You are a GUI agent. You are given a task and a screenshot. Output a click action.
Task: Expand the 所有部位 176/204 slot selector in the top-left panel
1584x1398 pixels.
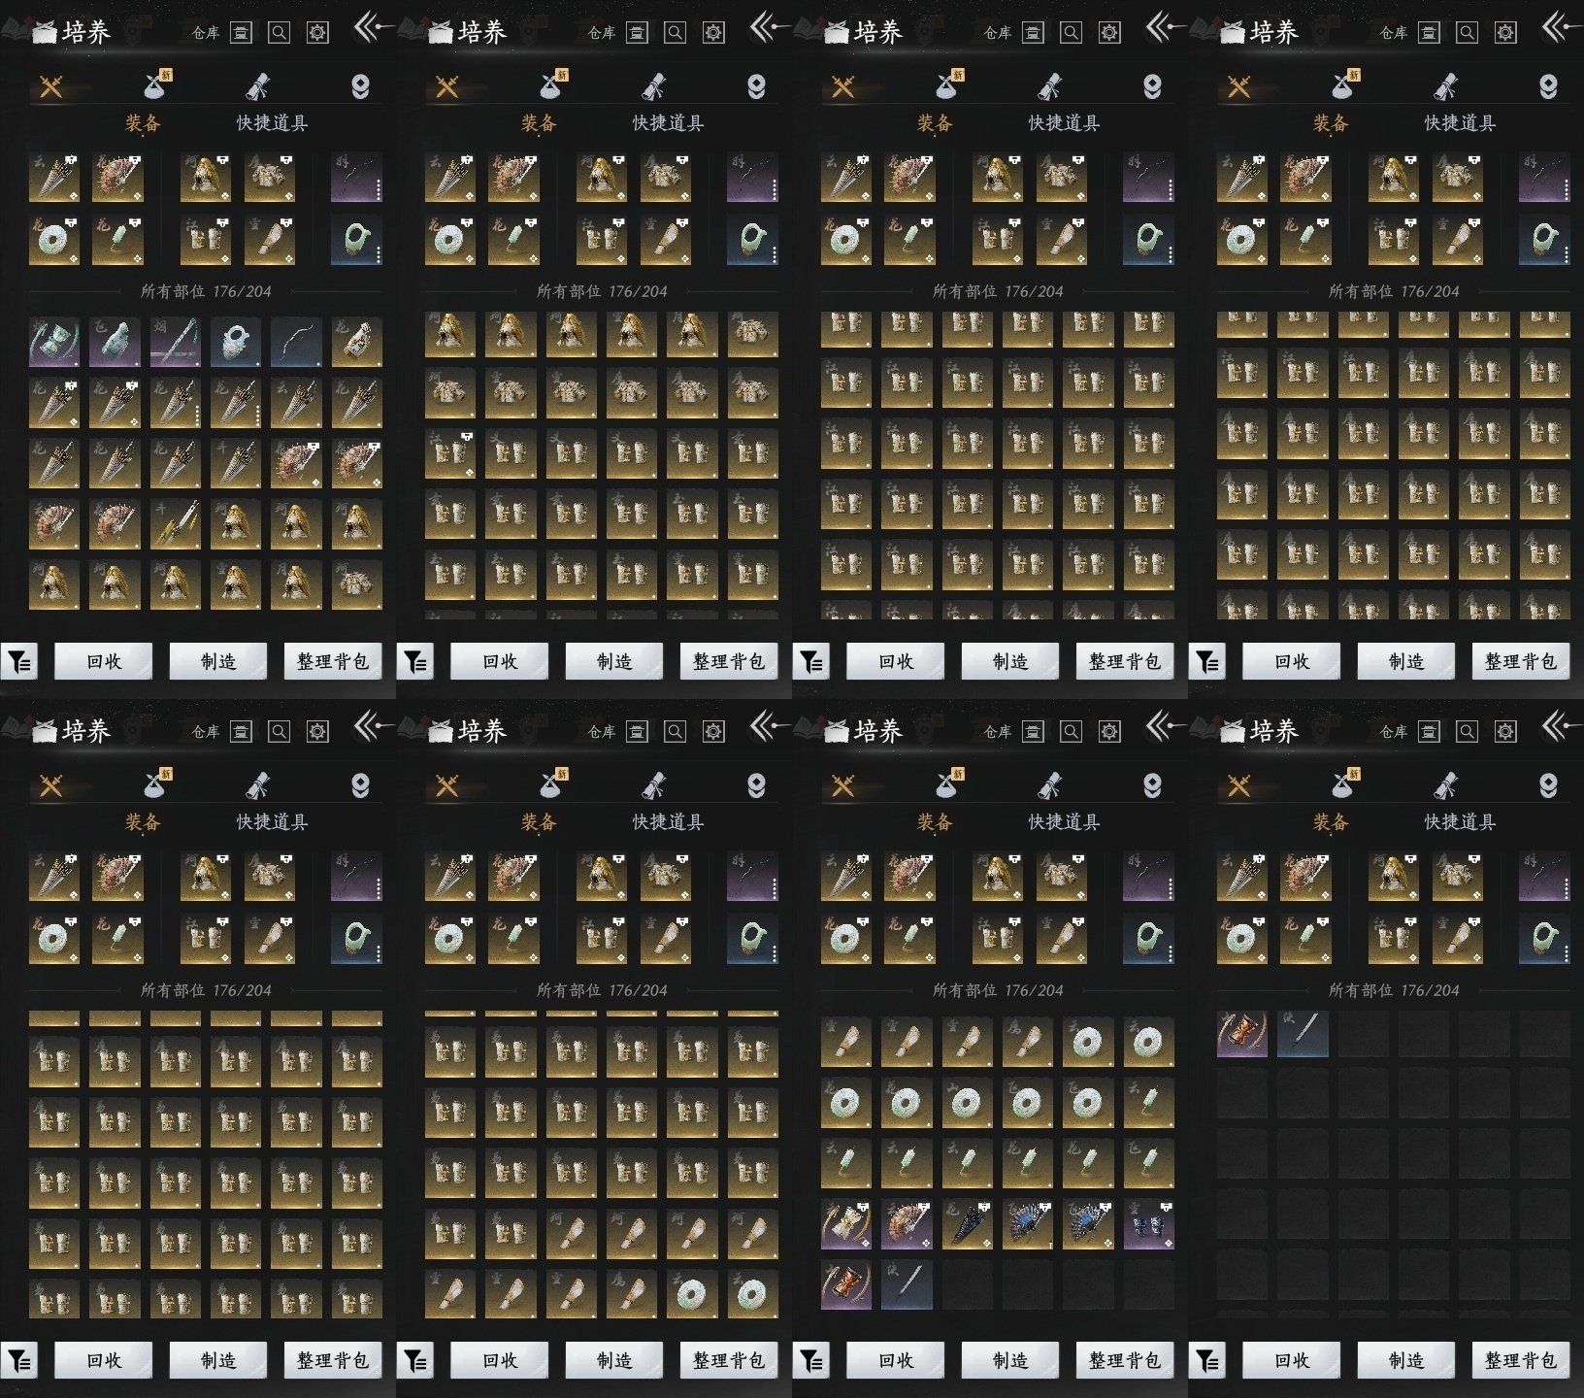point(206,291)
